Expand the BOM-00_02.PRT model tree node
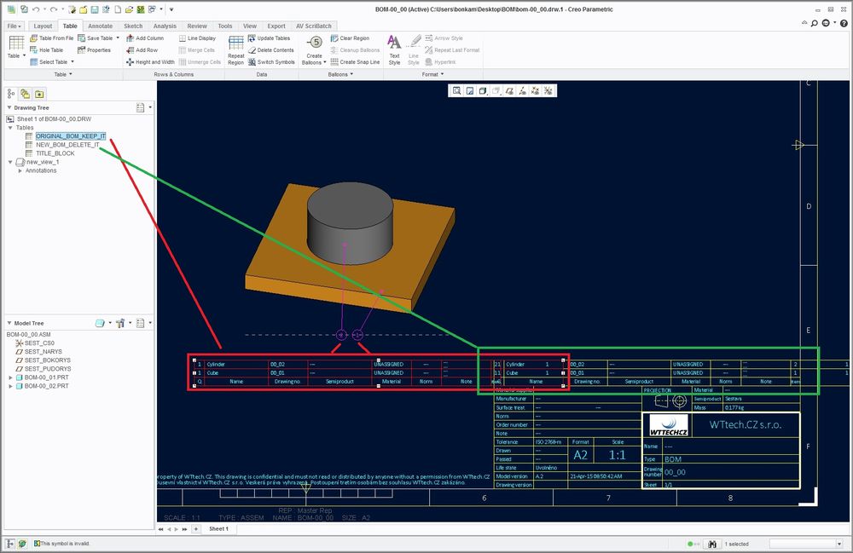This screenshot has height=553, width=853. [x=10, y=386]
